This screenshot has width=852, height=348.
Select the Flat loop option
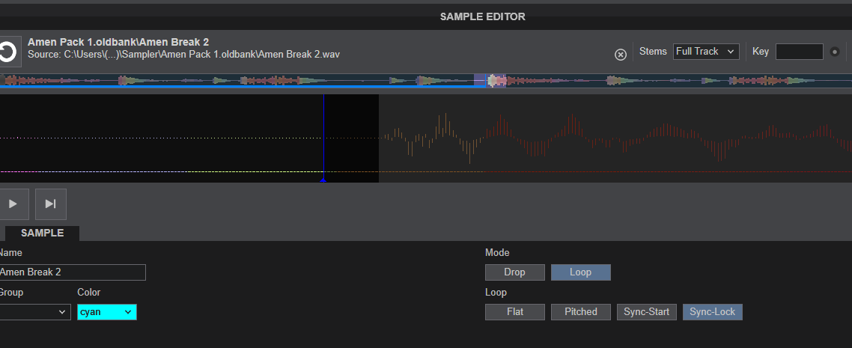click(514, 312)
